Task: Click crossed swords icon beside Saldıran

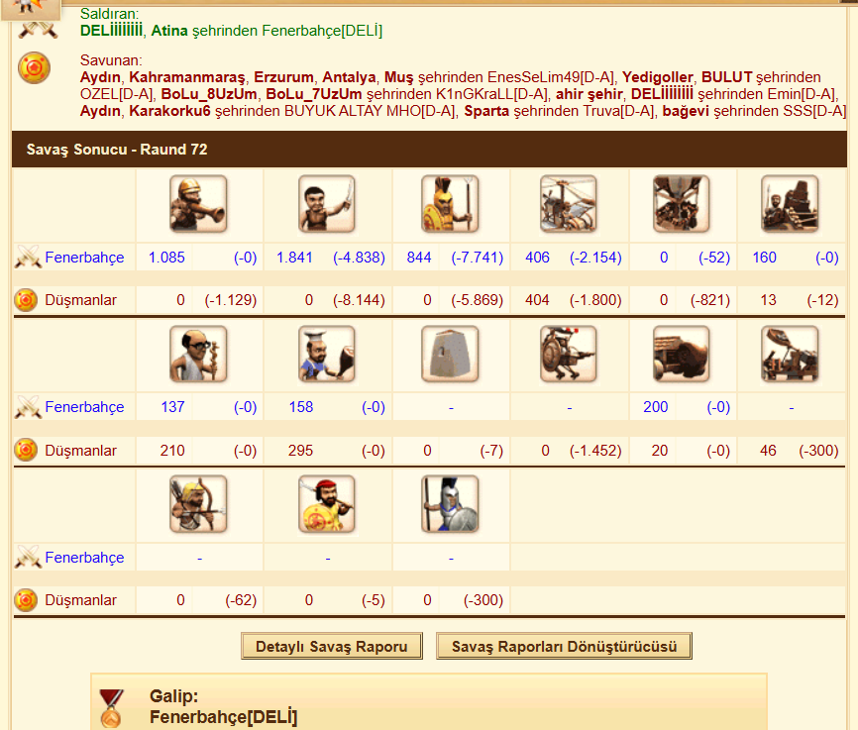Action: click(38, 29)
